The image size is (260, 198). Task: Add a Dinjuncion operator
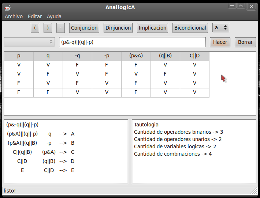point(118,28)
